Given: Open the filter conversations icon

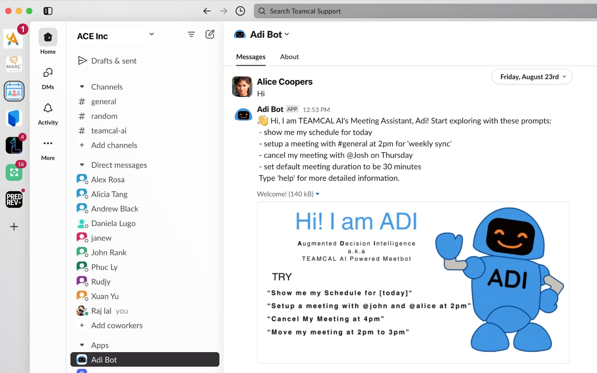Looking at the screenshot, I should point(191,34).
